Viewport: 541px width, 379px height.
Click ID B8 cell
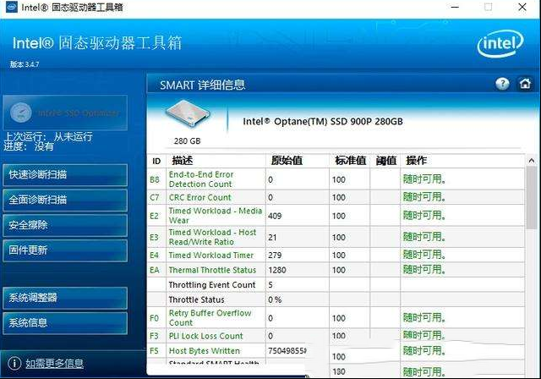pyautogui.click(x=155, y=179)
